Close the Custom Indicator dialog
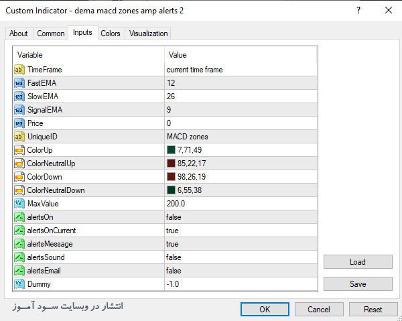Viewport: 402px width, 321px height. click(x=389, y=11)
